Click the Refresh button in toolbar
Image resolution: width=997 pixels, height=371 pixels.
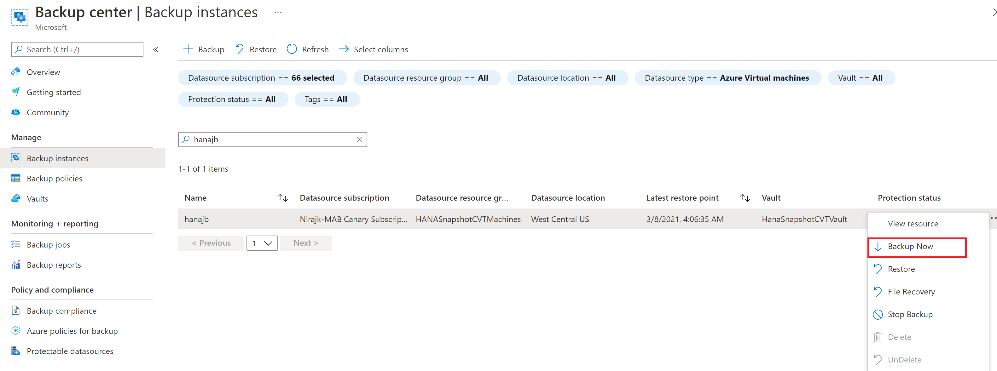pos(308,49)
